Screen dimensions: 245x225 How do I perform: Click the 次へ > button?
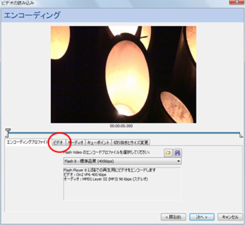(x=202, y=217)
